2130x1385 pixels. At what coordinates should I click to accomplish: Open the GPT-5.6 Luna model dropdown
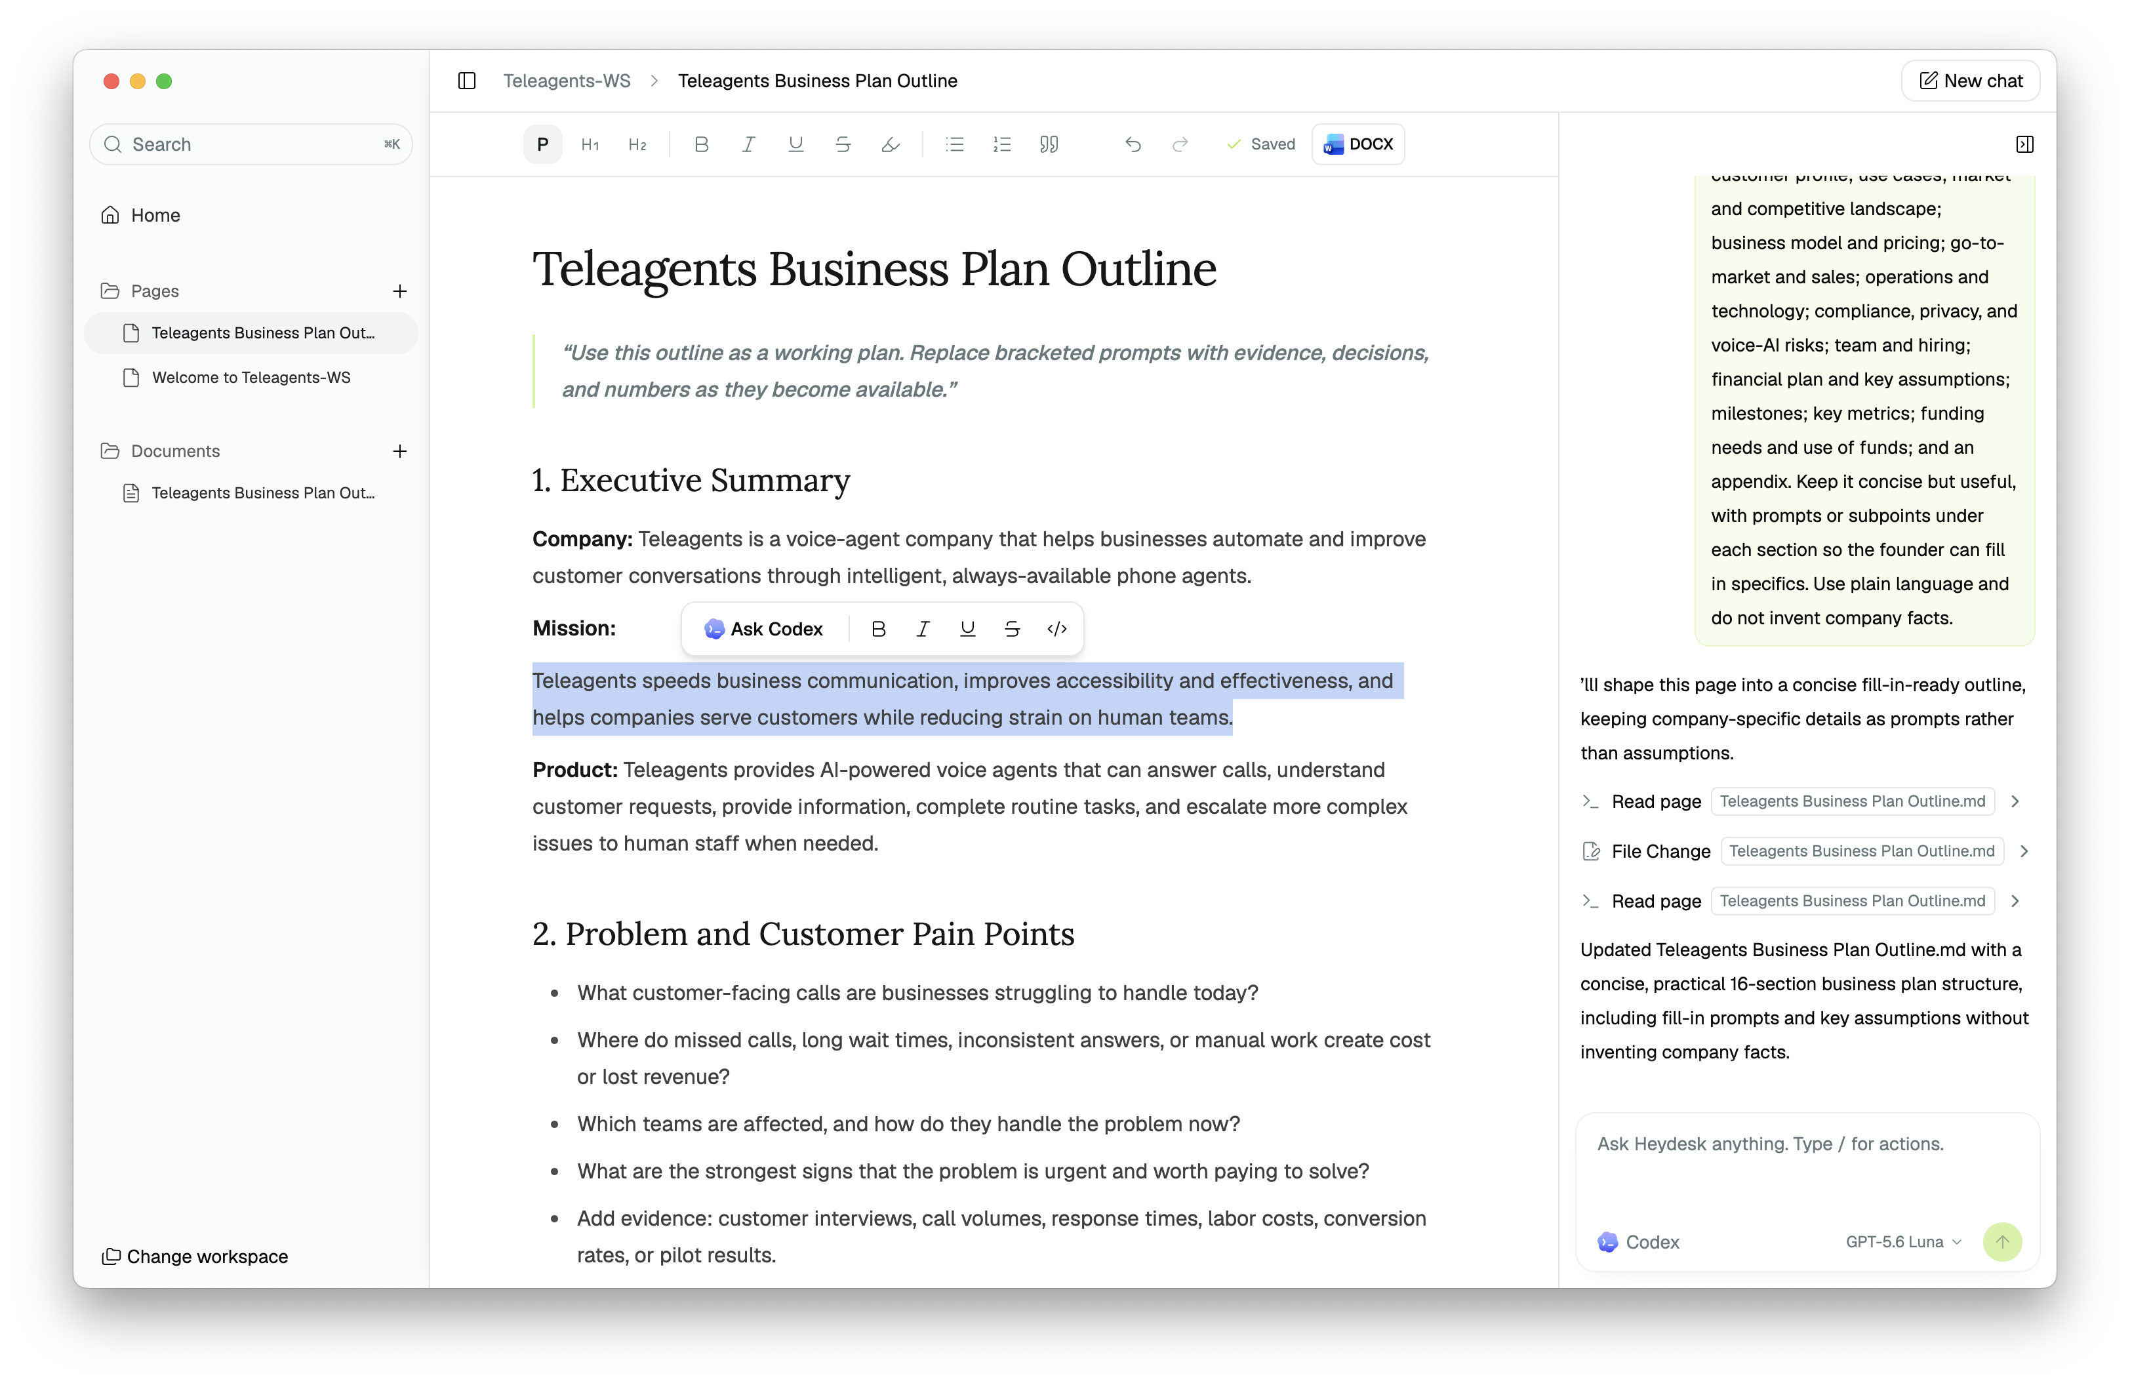pyautogui.click(x=1904, y=1242)
